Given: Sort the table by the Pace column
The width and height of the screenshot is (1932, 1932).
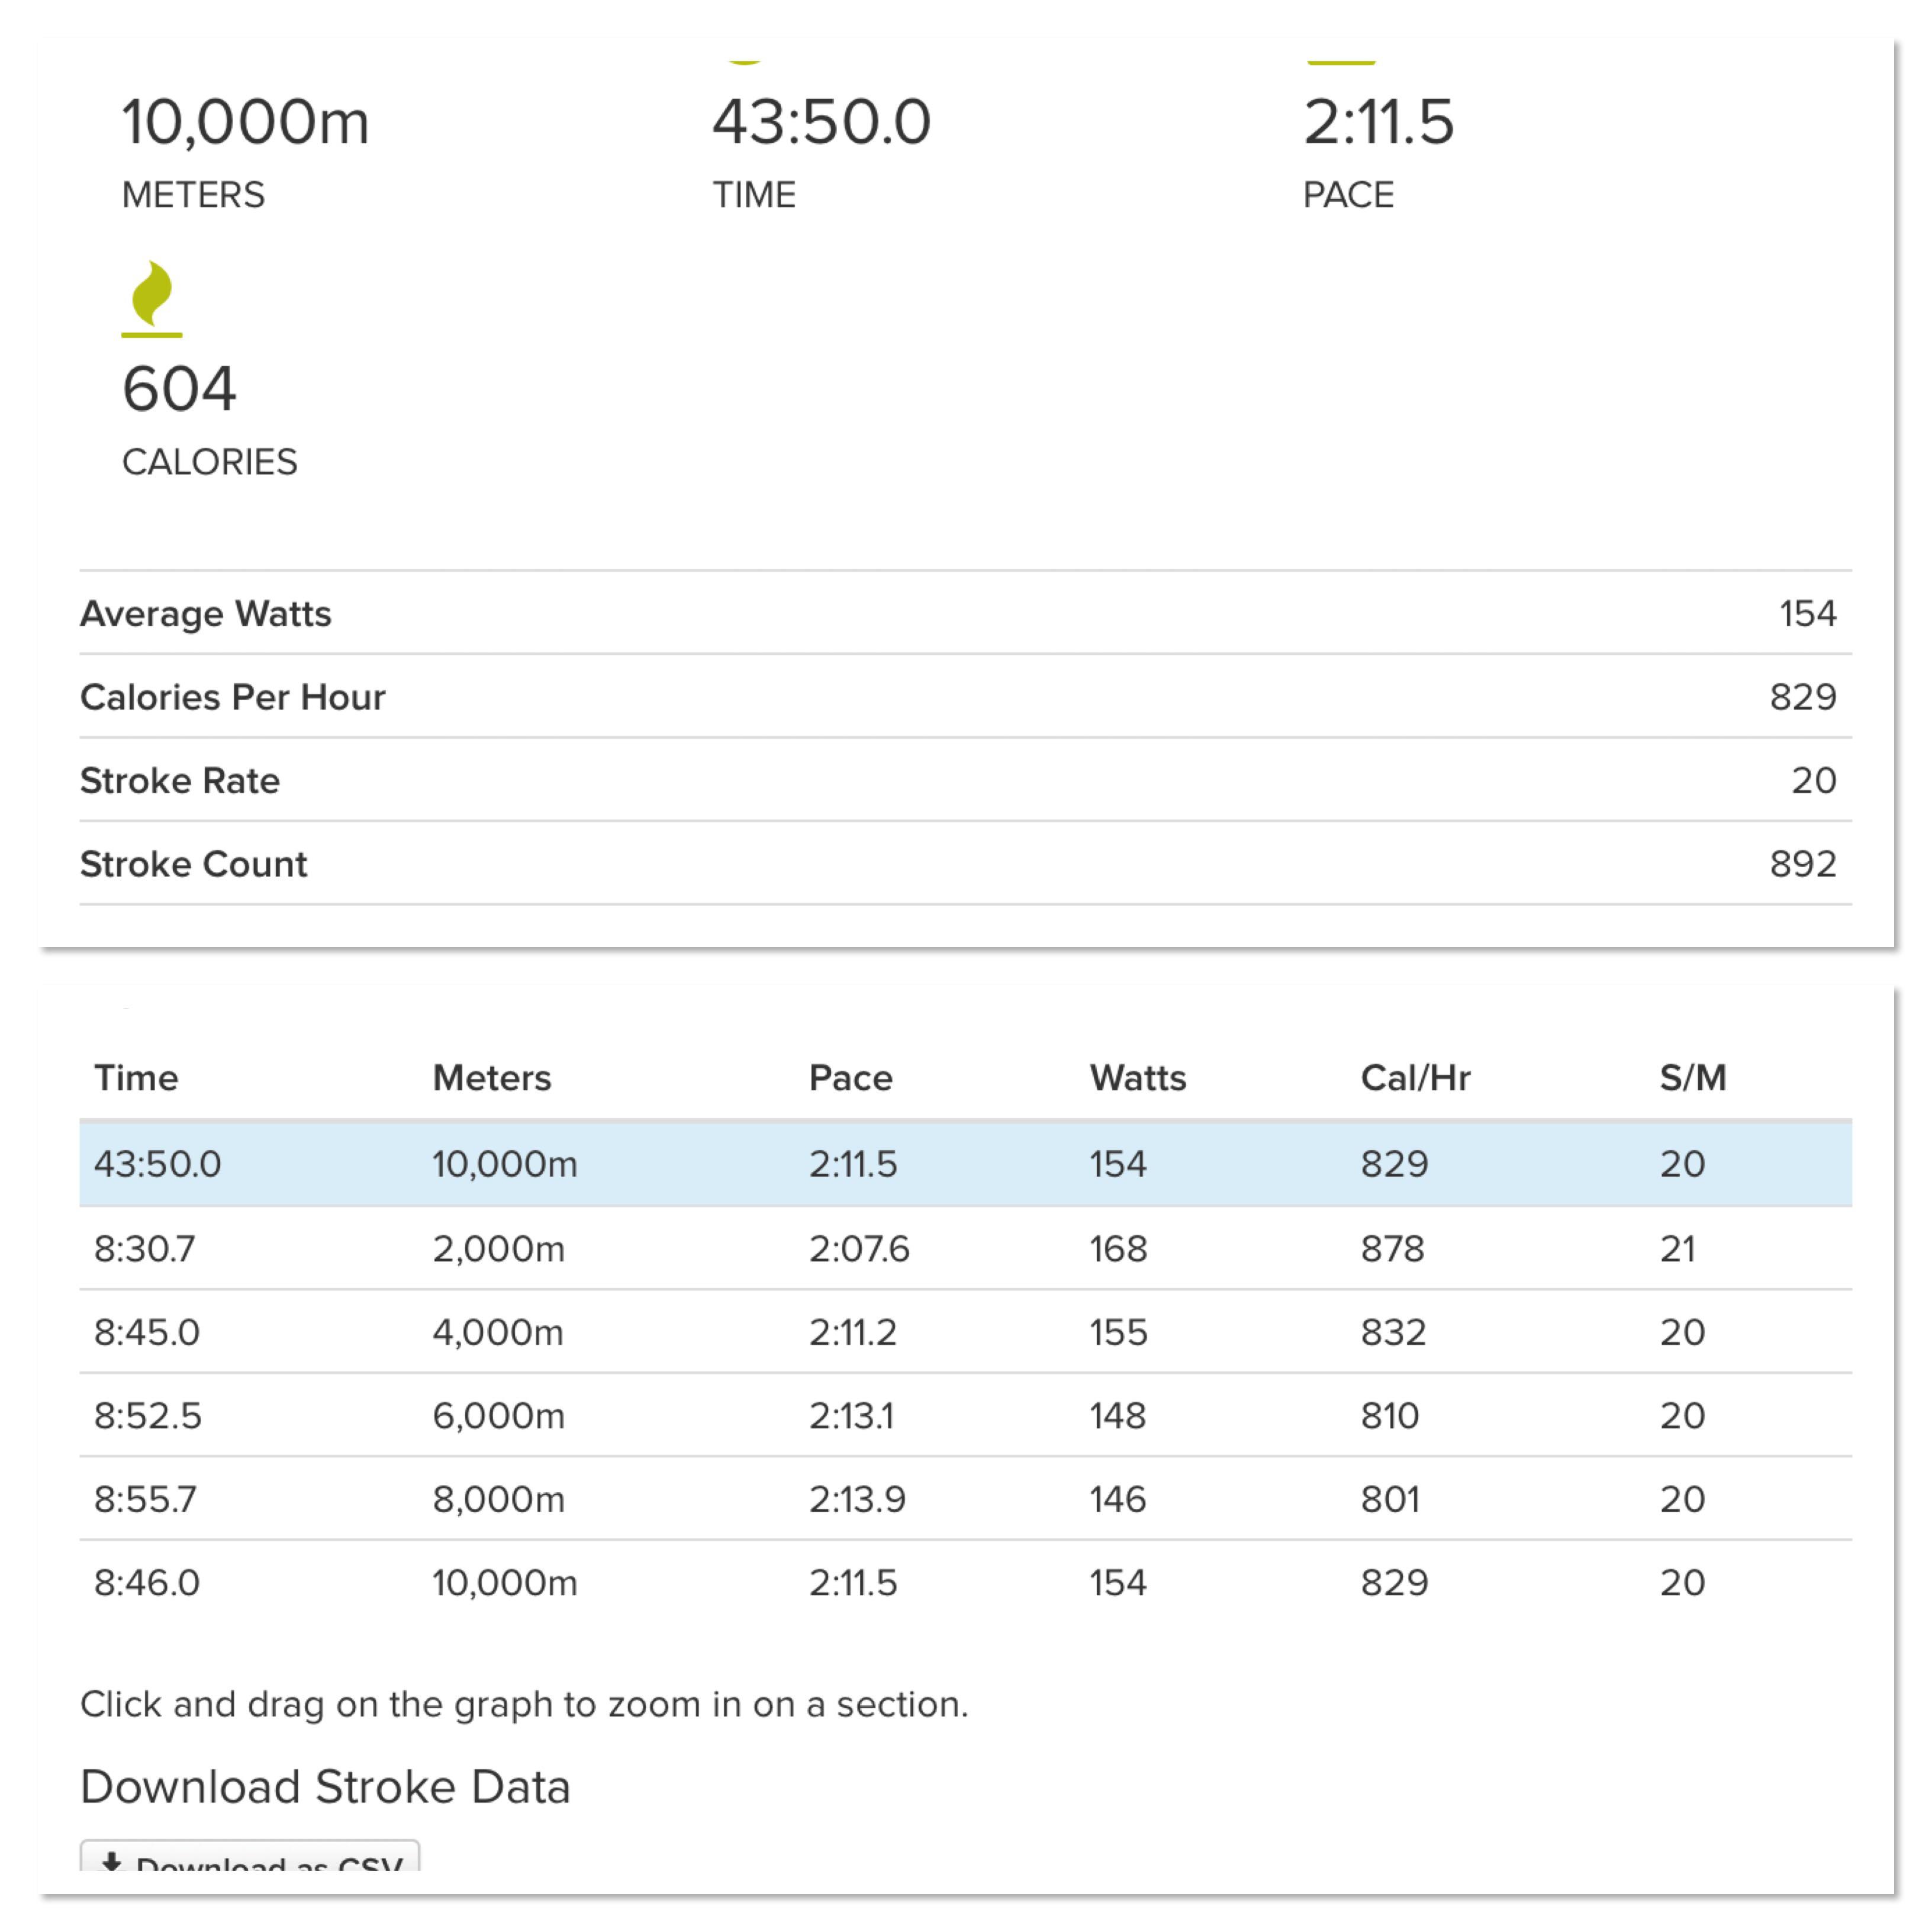Looking at the screenshot, I should (850, 1078).
